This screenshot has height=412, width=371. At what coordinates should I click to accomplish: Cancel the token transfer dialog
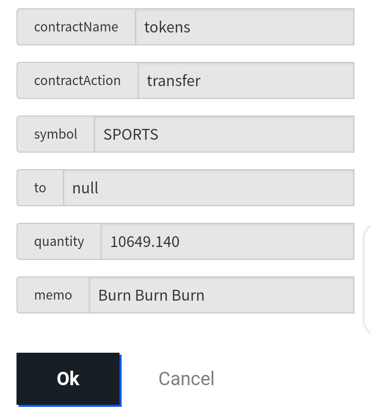click(x=187, y=378)
